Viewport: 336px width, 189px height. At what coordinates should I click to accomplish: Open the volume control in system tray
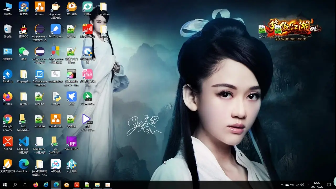tap(302, 185)
